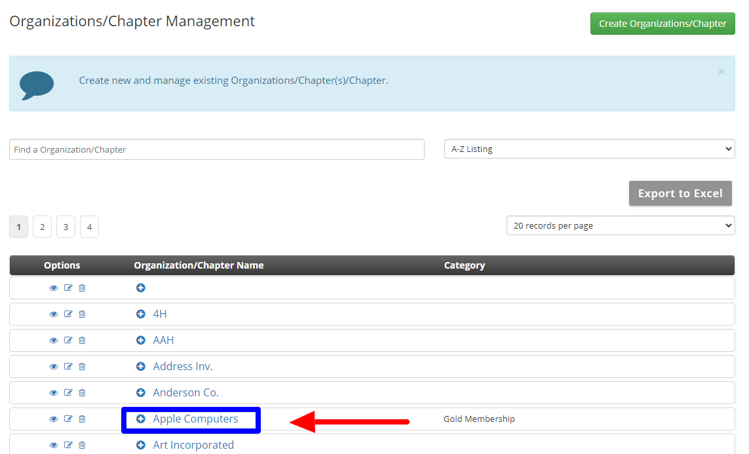
Task: Expand the 4H row plus icon
Action: (x=140, y=314)
